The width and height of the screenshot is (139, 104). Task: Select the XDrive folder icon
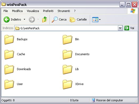tap(67, 84)
